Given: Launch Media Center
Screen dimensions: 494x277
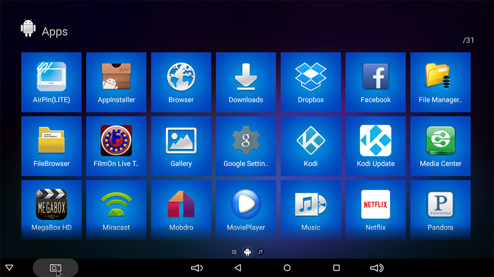Looking at the screenshot, I should pos(441,146).
